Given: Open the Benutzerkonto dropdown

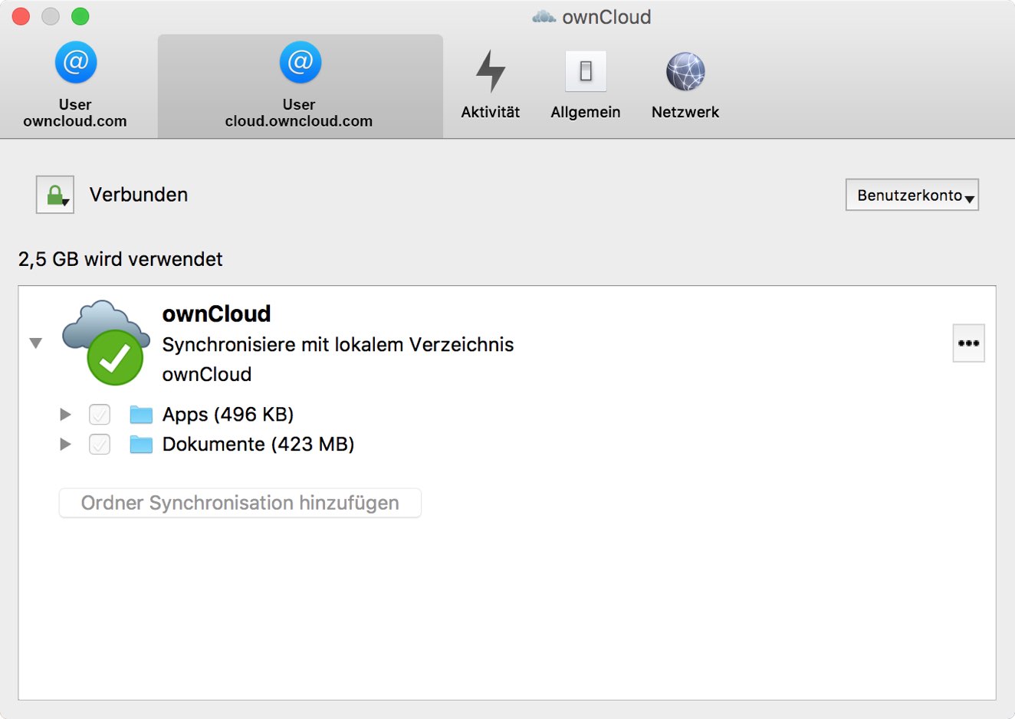Looking at the screenshot, I should [x=912, y=195].
